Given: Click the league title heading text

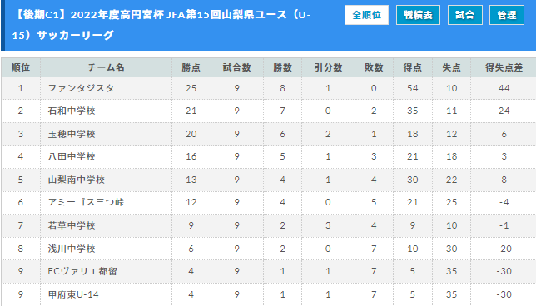Looking at the screenshot, I should [x=161, y=25].
